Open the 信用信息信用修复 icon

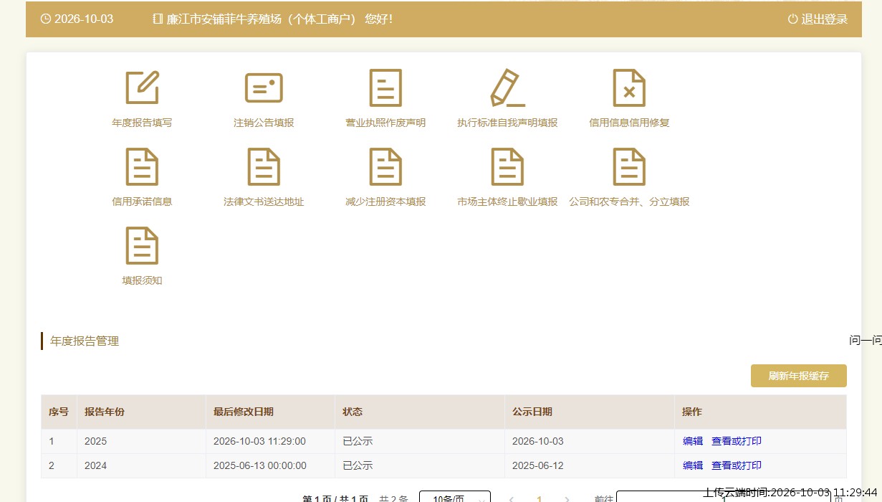629,88
